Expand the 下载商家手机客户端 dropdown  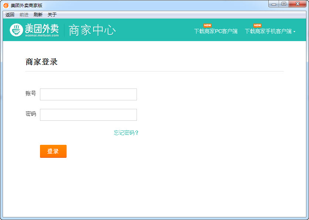(268, 31)
